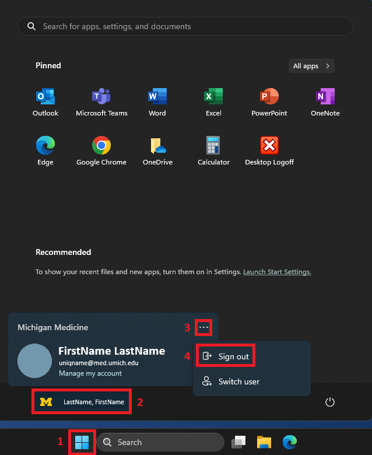Click the Power button icon
The height and width of the screenshot is (455, 372).
(330, 402)
